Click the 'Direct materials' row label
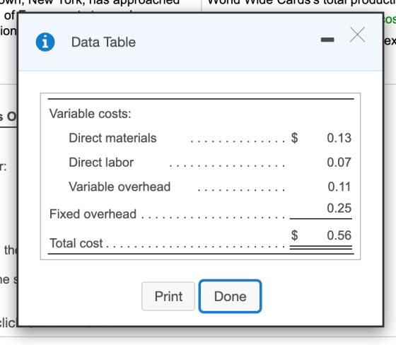Screen dimensions: 396x345 point(112,138)
